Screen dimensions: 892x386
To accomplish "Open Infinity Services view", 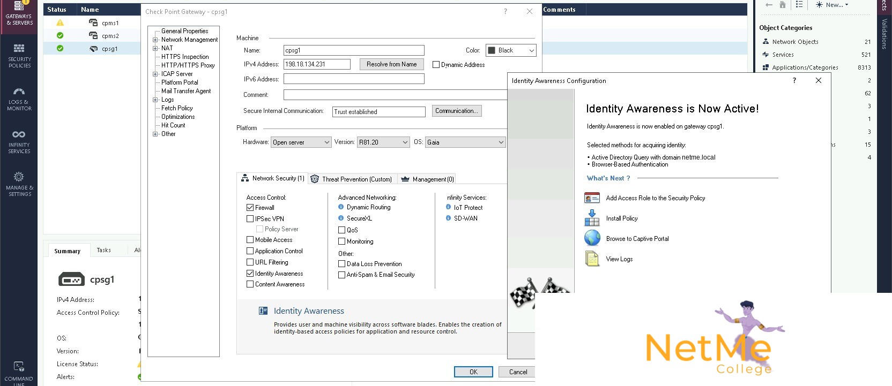I will [19, 142].
